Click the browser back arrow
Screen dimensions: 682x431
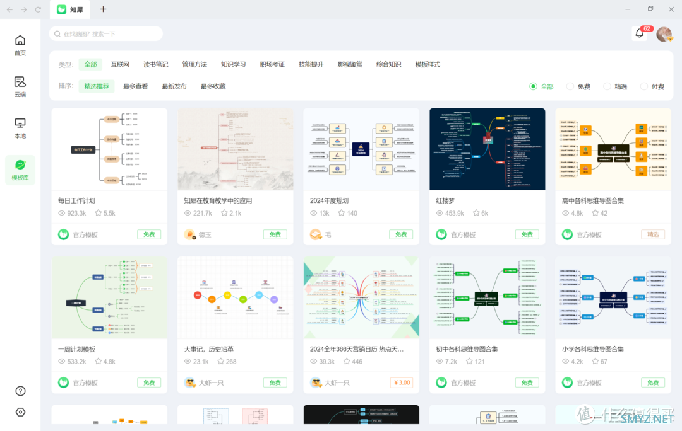click(9, 9)
